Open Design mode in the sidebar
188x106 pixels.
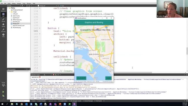(3, 20)
